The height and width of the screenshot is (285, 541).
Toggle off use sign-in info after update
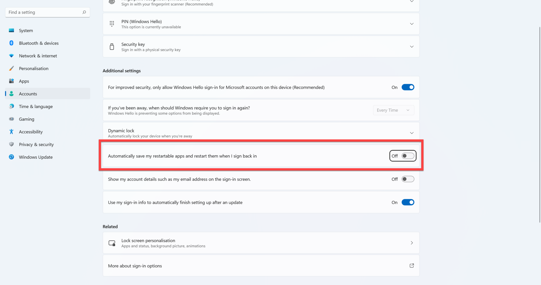408,202
